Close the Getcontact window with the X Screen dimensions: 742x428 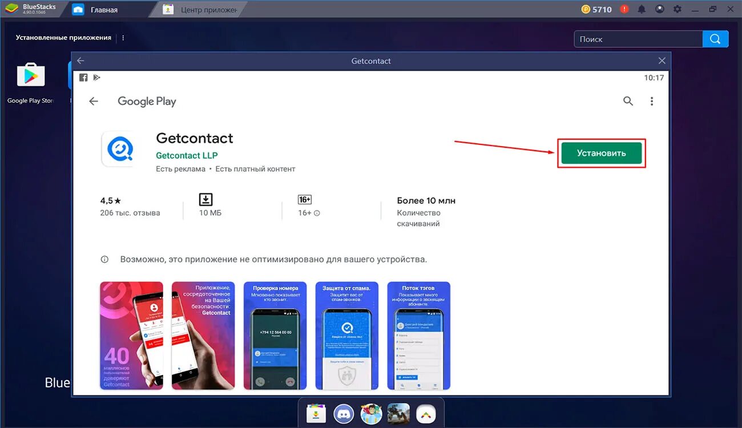click(x=662, y=60)
